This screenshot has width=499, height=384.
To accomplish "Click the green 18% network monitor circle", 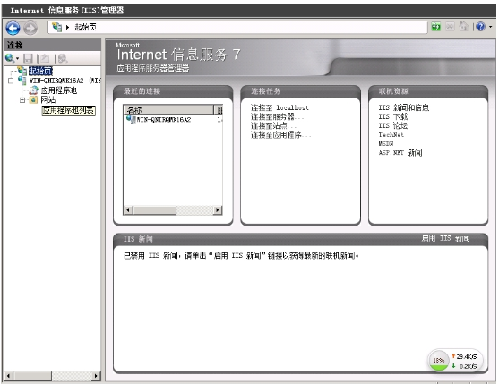I will point(439,360).
